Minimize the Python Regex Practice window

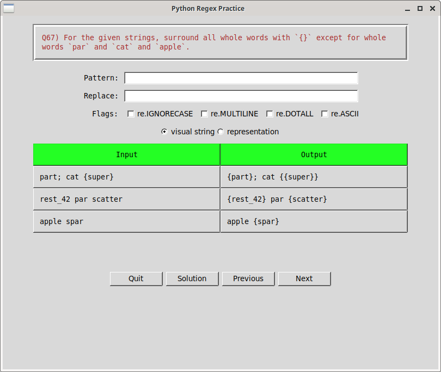pos(407,9)
